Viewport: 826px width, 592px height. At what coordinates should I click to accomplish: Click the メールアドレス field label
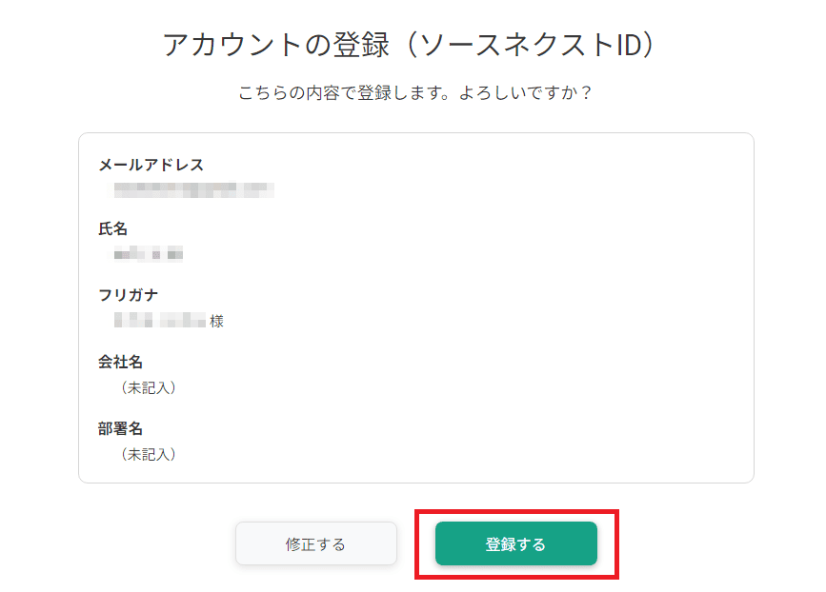151,165
